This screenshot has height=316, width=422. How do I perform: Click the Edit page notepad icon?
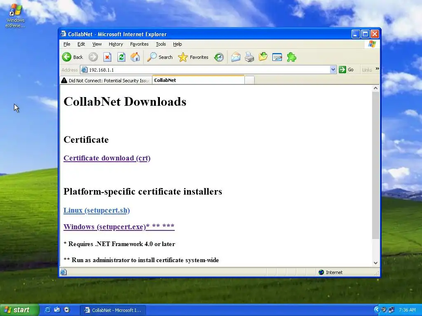pos(277,57)
